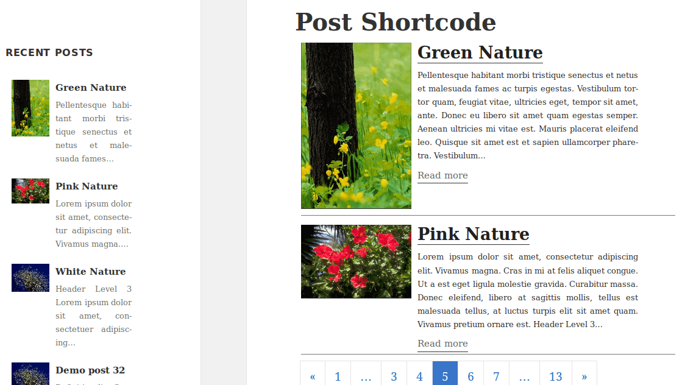The height and width of the screenshot is (385, 685).
Task: Click the RECENT POSTS widget heading
Action: 49,52
